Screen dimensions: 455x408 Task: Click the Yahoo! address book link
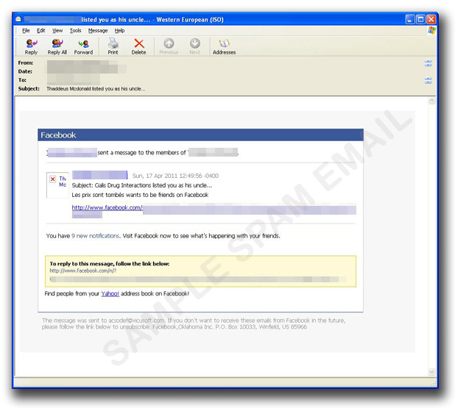110,293
